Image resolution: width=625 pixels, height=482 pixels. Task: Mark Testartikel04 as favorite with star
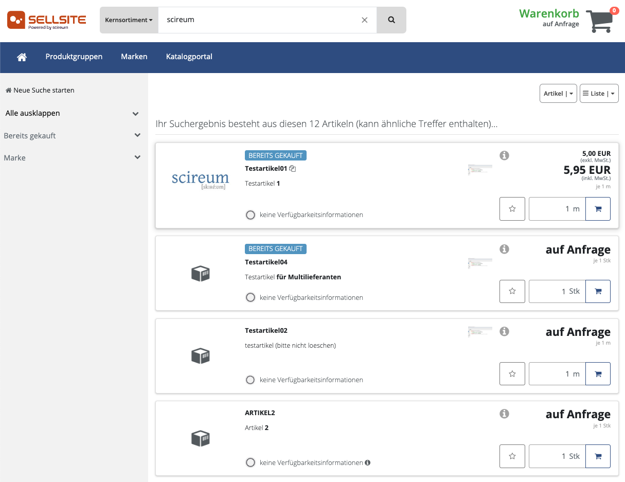tap(512, 291)
